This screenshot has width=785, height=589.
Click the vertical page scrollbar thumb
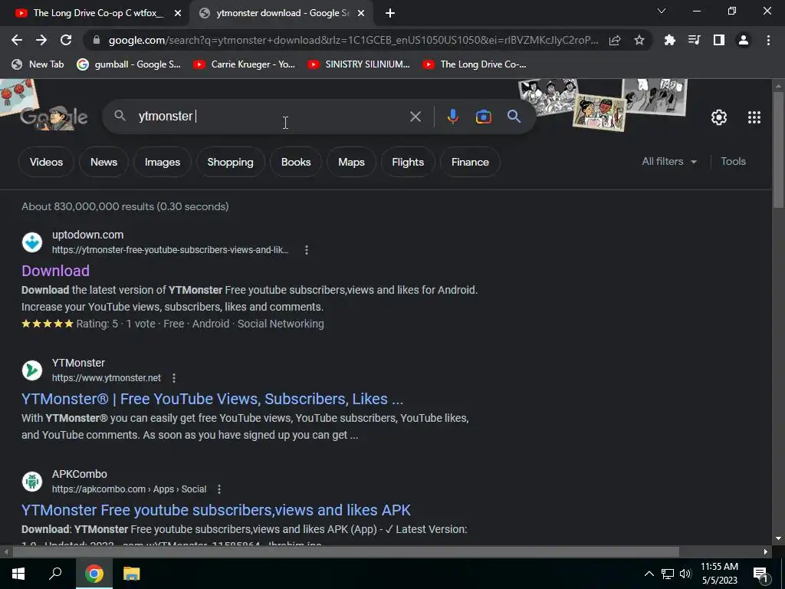point(778,150)
